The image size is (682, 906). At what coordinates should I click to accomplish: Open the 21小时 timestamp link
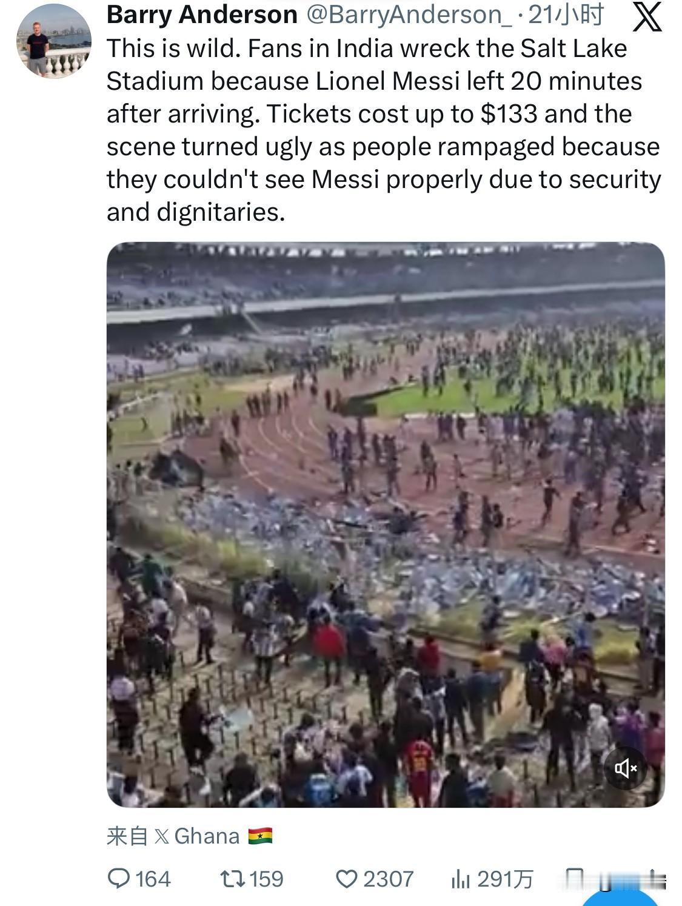tap(566, 15)
